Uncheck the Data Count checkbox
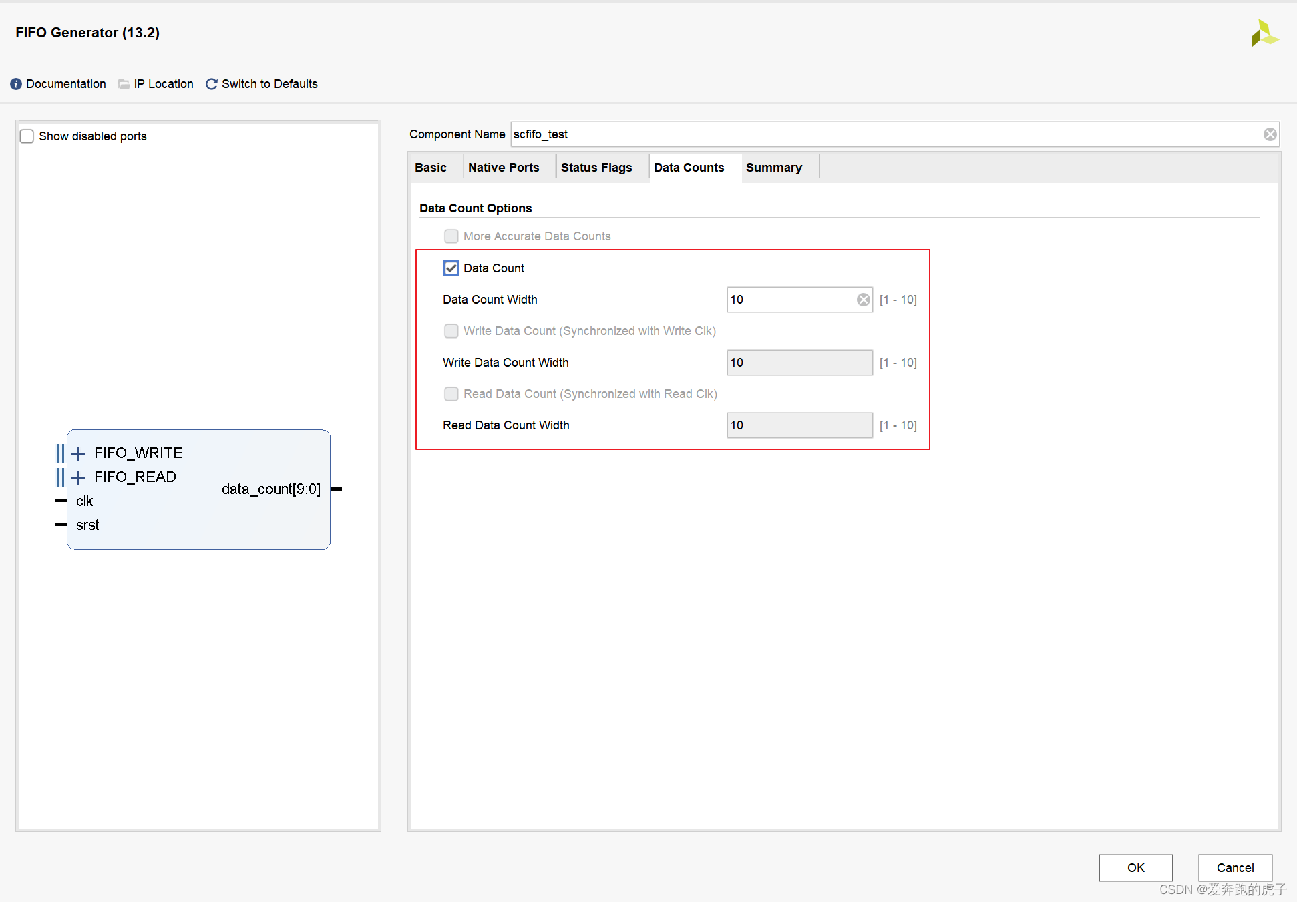Viewport: 1297px width, 902px height. [451, 268]
